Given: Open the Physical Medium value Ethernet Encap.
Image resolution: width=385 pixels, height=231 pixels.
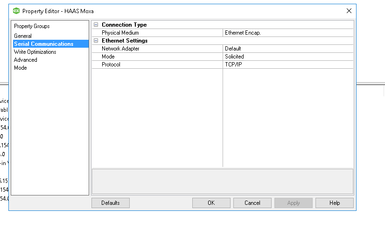Looking at the screenshot, I should [x=288, y=33].
